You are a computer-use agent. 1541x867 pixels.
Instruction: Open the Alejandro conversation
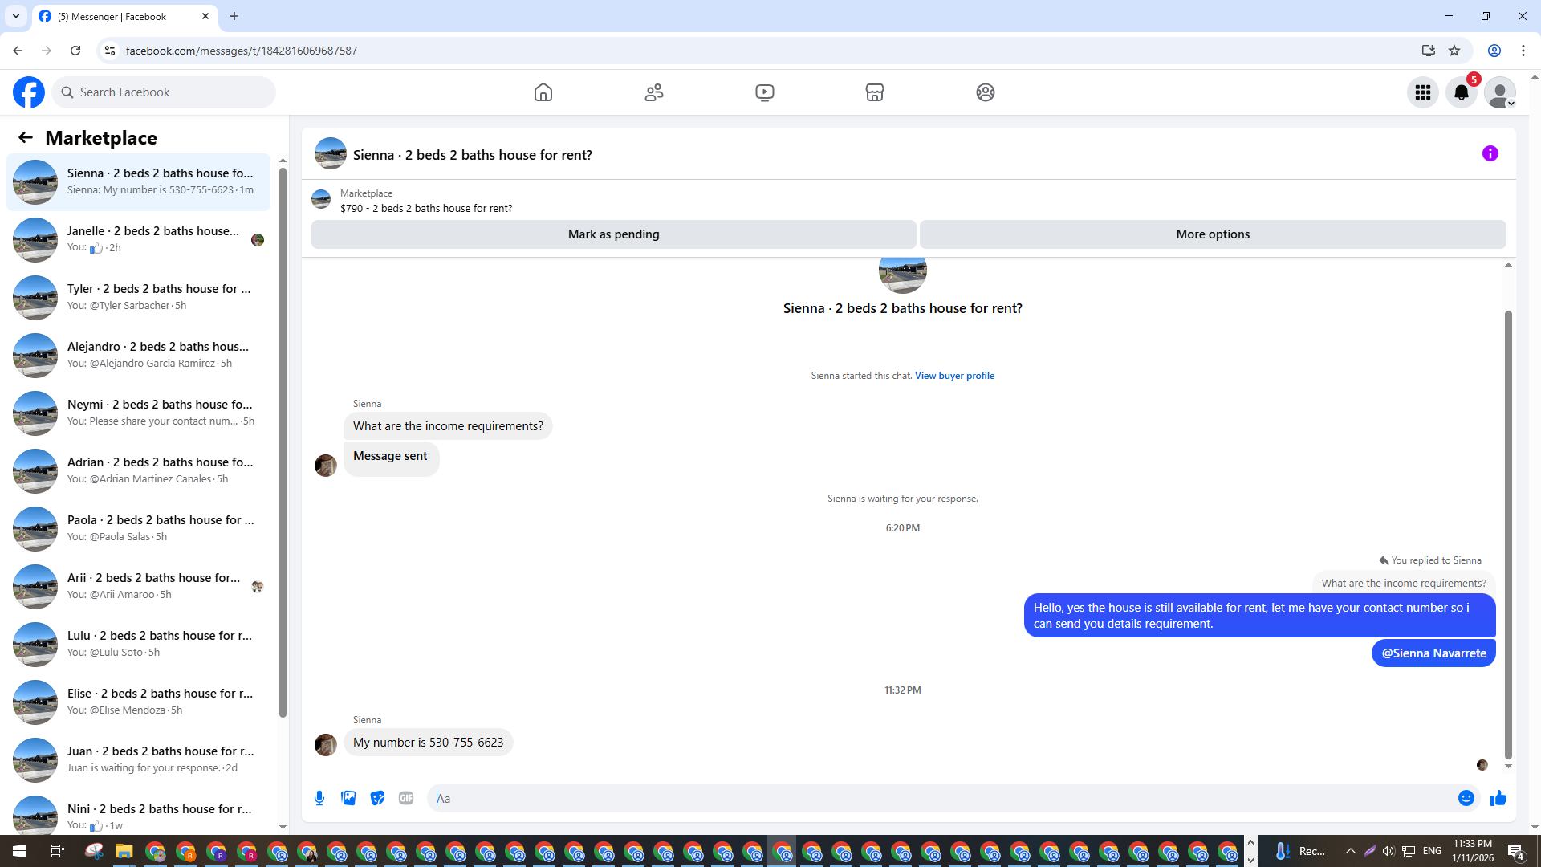coord(138,356)
